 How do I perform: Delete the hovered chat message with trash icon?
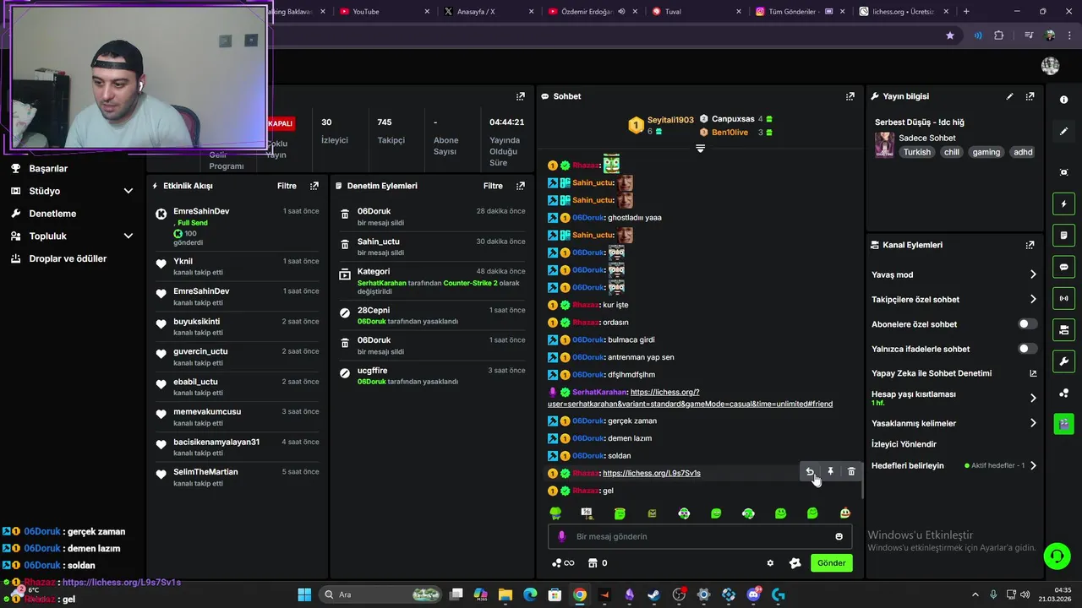851,472
